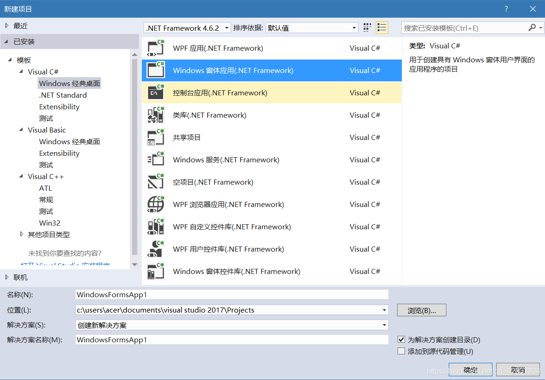The image size is (545, 380).
Task: Select Windows 窗体控件库 template
Action: point(272,271)
